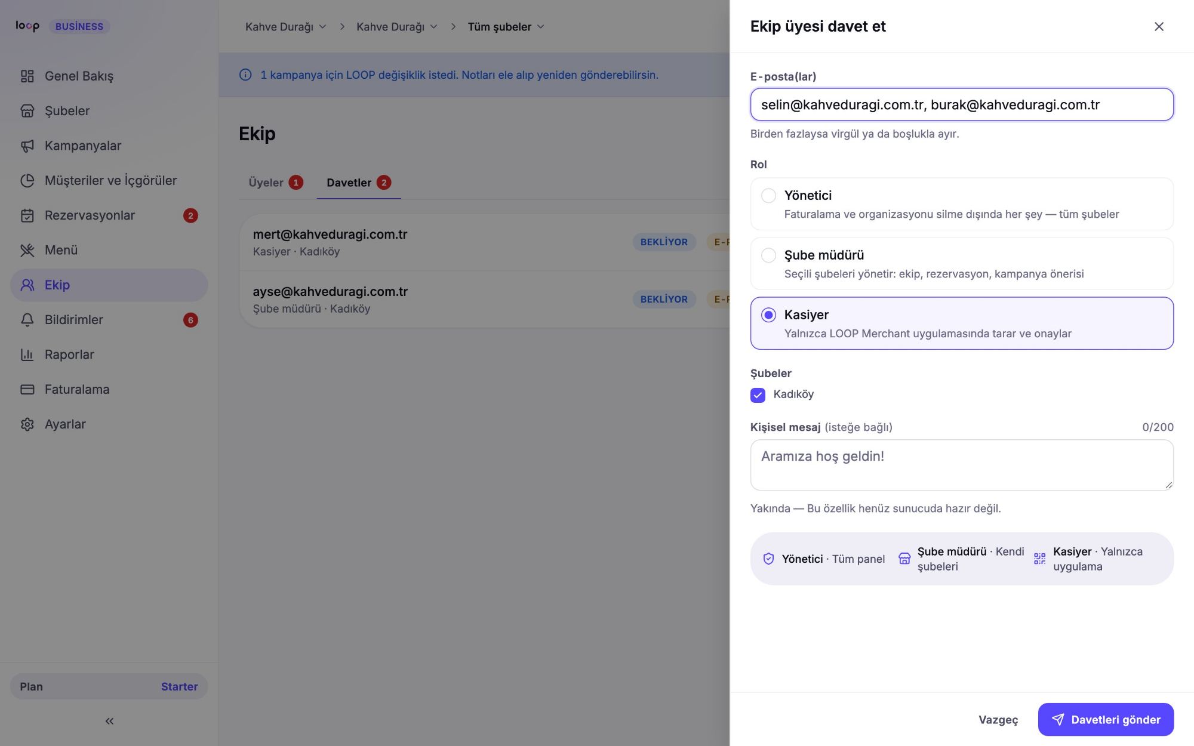Click the Menü utensils icon
Screen dimensions: 1194x746
[x=27, y=250]
